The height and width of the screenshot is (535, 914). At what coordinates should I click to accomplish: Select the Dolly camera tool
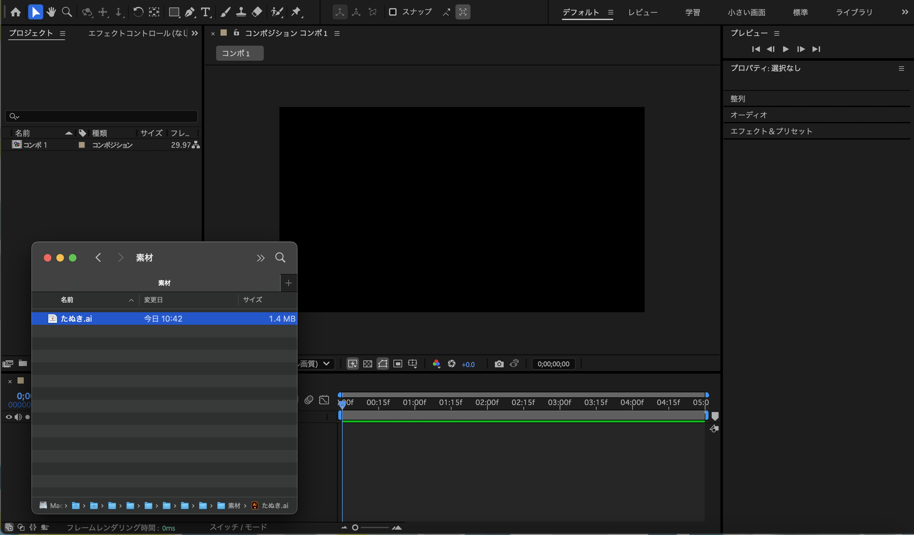(119, 12)
